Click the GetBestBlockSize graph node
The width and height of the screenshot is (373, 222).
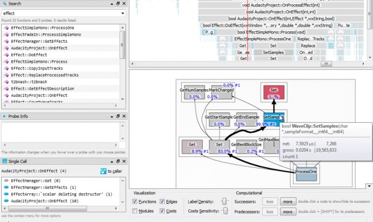[247, 147]
